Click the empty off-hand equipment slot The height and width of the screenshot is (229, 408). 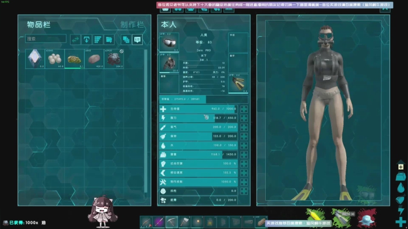click(x=239, y=63)
